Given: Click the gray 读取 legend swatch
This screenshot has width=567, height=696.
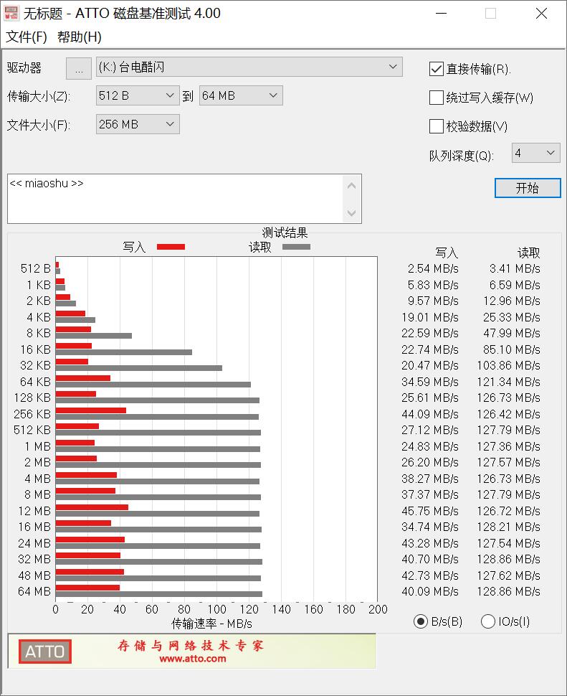Looking at the screenshot, I should tap(296, 247).
